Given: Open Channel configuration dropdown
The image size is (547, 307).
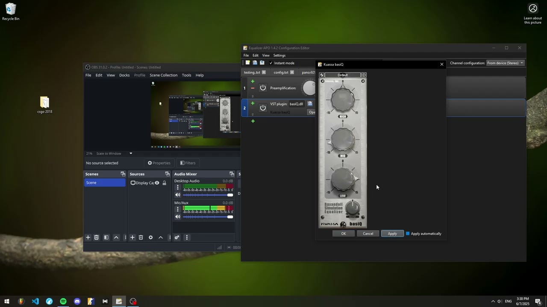Looking at the screenshot, I should point(505,63).
